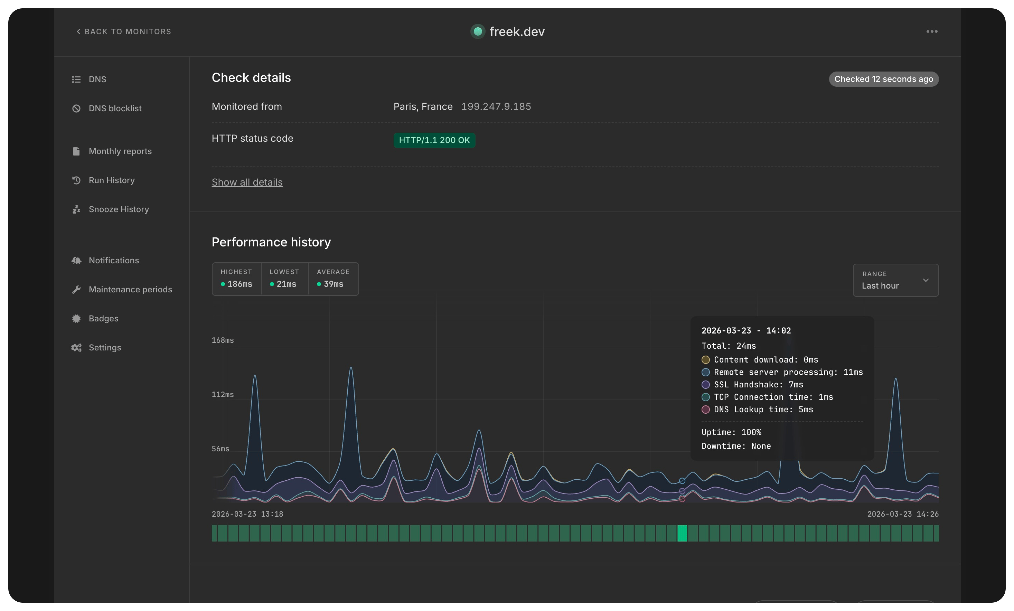Open monitor Settings gear icon

(x=76, y=348)
